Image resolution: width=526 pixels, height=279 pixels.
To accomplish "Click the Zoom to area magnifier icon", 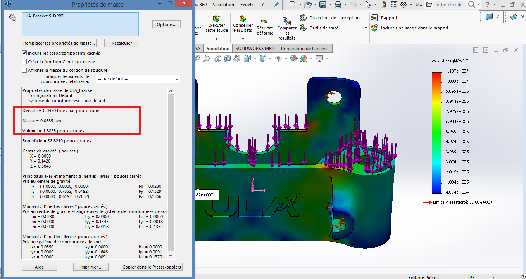I will point(207,59).
